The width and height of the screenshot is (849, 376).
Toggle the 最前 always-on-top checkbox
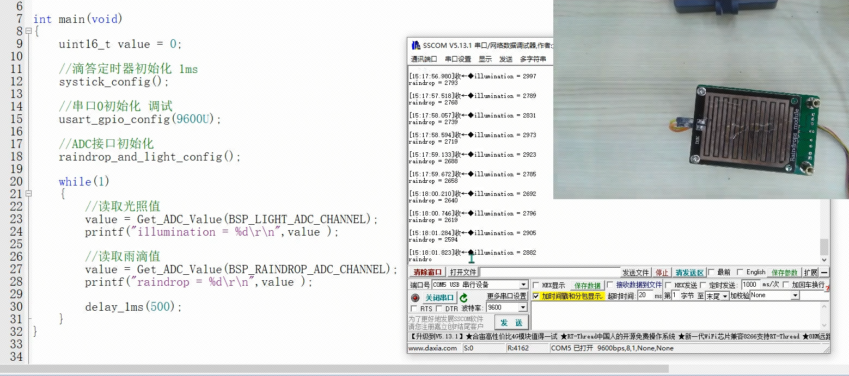(711, 272)
